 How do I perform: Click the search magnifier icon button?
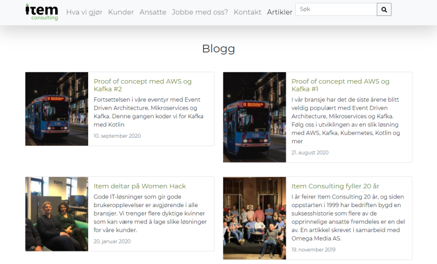coord(384,10)
